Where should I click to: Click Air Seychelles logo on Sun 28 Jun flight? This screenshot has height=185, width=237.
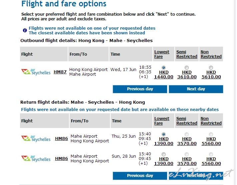coord(36,158)
